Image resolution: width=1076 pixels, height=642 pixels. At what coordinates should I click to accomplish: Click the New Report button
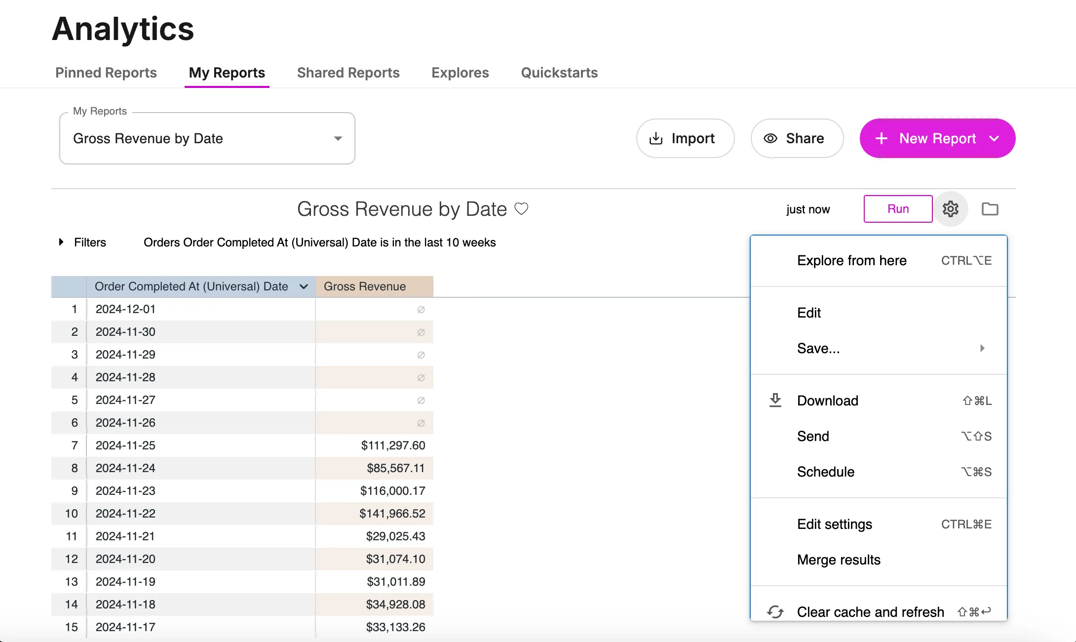[937, 138]
